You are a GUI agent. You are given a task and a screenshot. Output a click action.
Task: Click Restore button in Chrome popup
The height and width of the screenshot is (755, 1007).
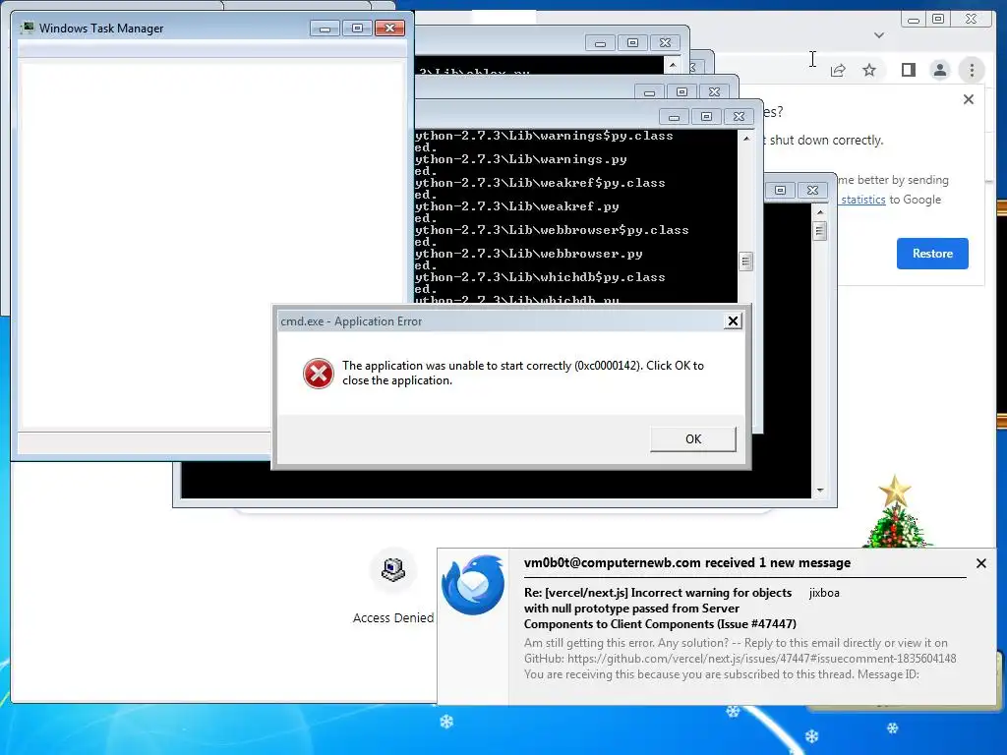pos(932,254)
